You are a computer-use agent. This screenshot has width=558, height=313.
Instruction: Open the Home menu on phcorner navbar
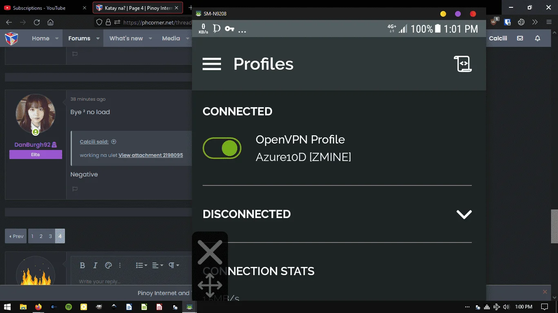click(x=41, y=38)
